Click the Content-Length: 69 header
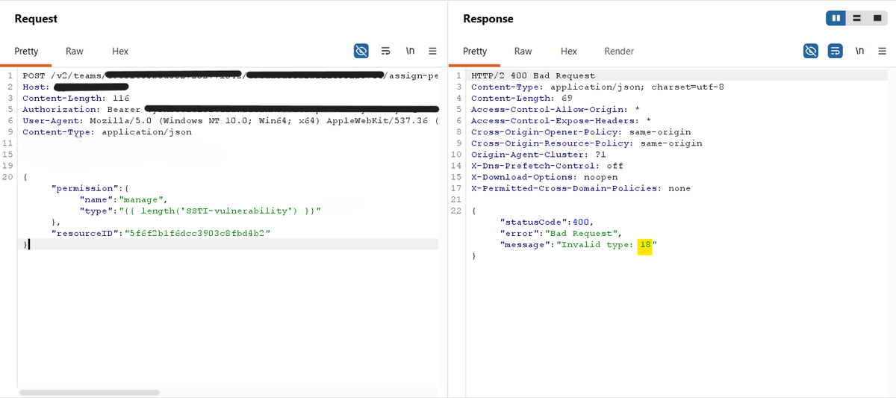The image size is (896, 398). click(521, 98)
